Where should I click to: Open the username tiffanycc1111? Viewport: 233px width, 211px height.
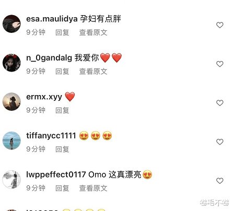(51, 136)
